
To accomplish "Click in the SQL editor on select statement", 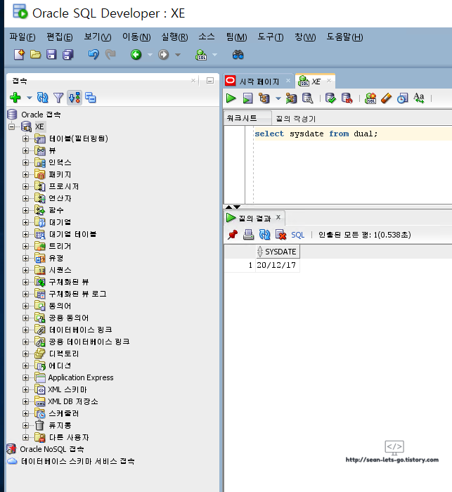I will pos(316,134).
